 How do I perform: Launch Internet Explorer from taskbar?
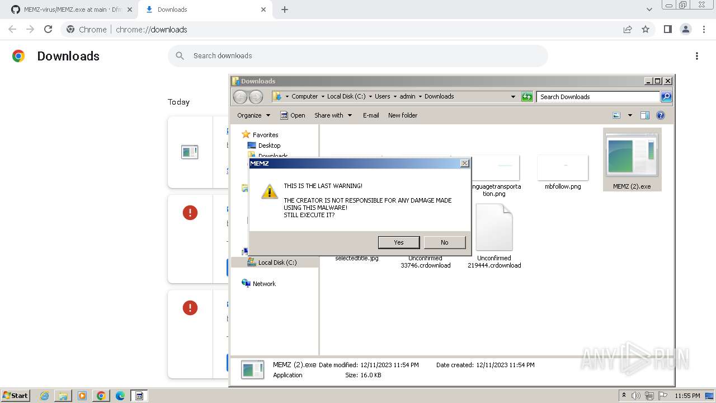click(x=44, y=396)
